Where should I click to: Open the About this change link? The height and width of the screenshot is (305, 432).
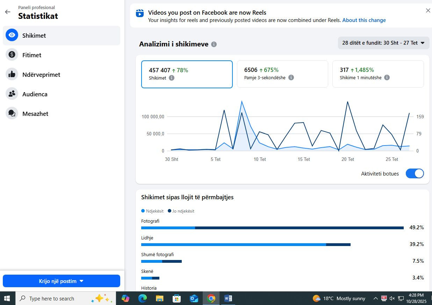[364, 20]
